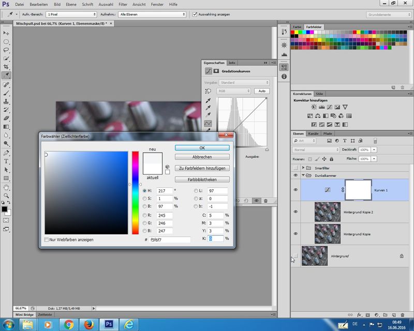
Task: Click the Firefox icon in taskbar
Action: click(x=89, y=324)
